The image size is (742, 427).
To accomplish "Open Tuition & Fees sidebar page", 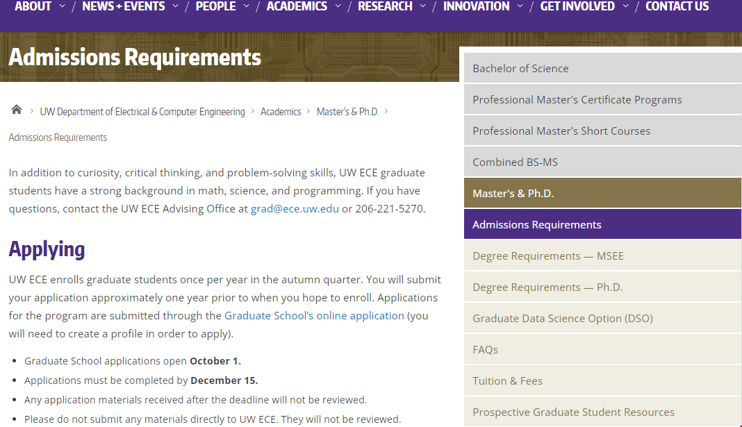I will [x=507, y=380].
